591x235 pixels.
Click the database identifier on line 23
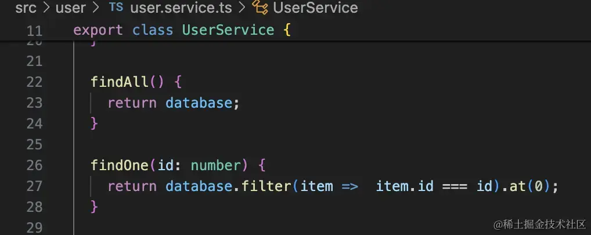click(199, 102)
